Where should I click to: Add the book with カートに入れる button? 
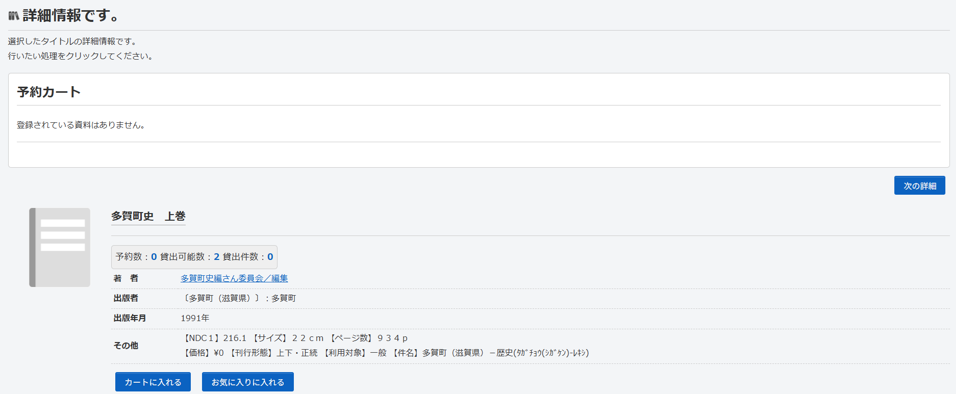(x=153, y=382)
